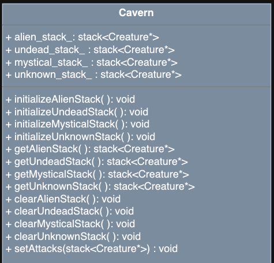Image resolution: width=274 pixels, height=263 pixels.
Task: Select the setAttacks method line
Action: pos(92,249)
